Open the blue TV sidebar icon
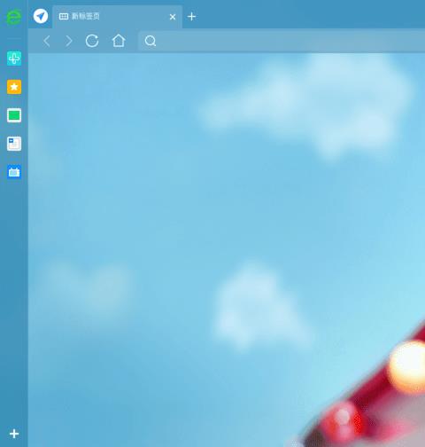425x447 pixels. click(x=14, y=172)
